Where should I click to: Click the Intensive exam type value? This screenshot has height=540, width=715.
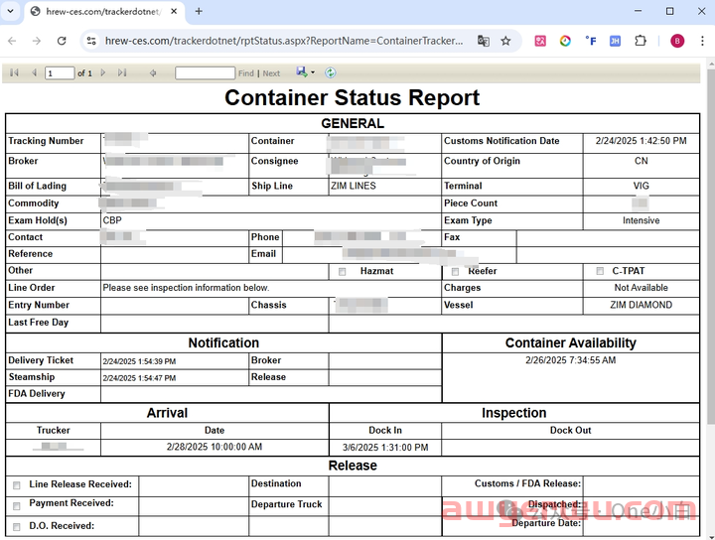642,220
